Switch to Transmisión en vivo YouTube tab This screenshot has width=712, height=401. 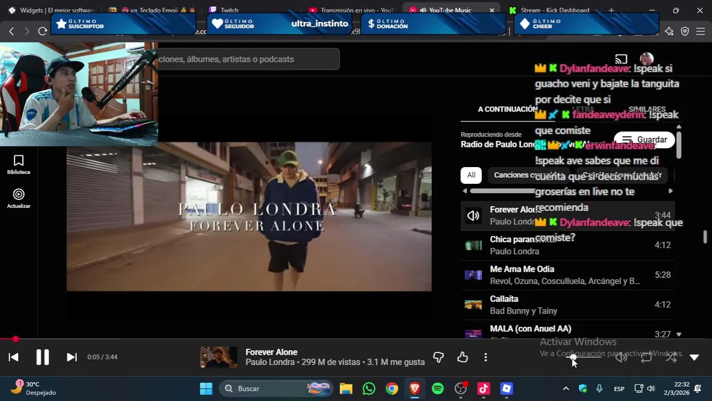coord(352,10)
